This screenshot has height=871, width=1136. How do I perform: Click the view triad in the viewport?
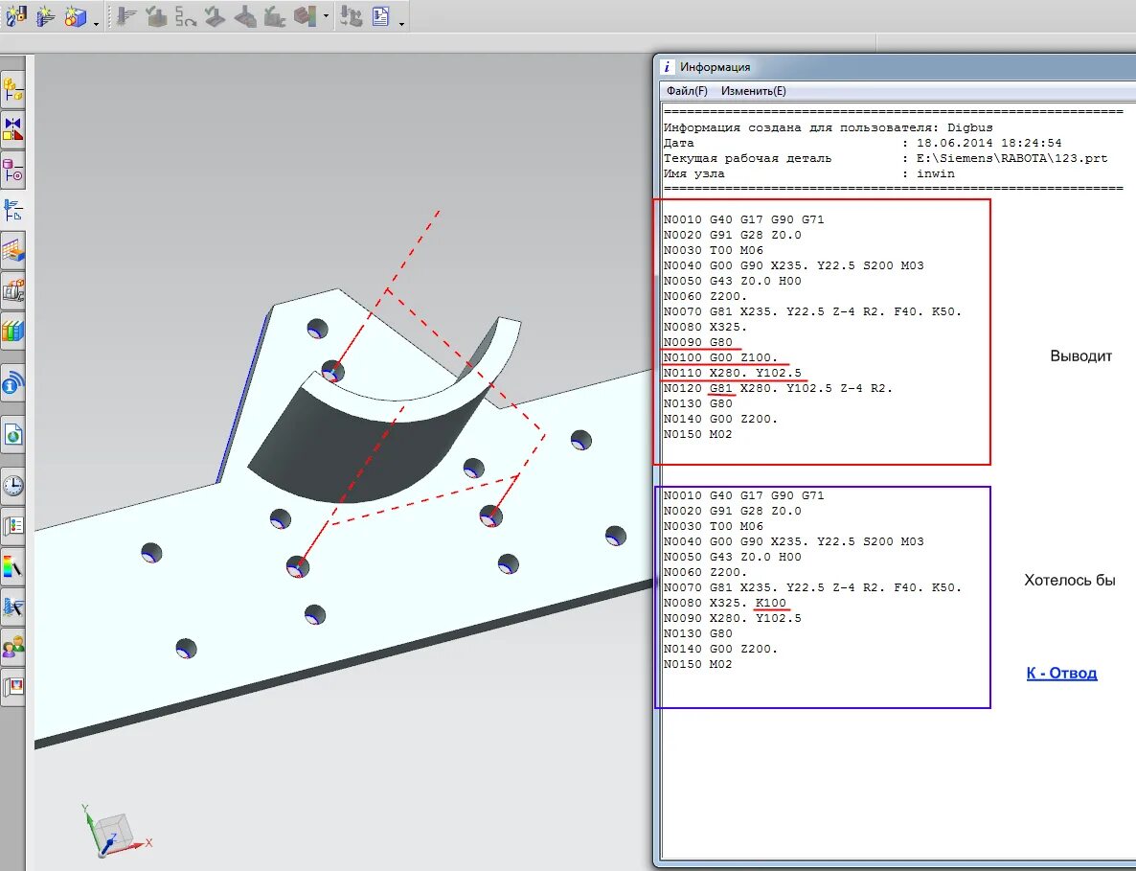pos(116,831)
